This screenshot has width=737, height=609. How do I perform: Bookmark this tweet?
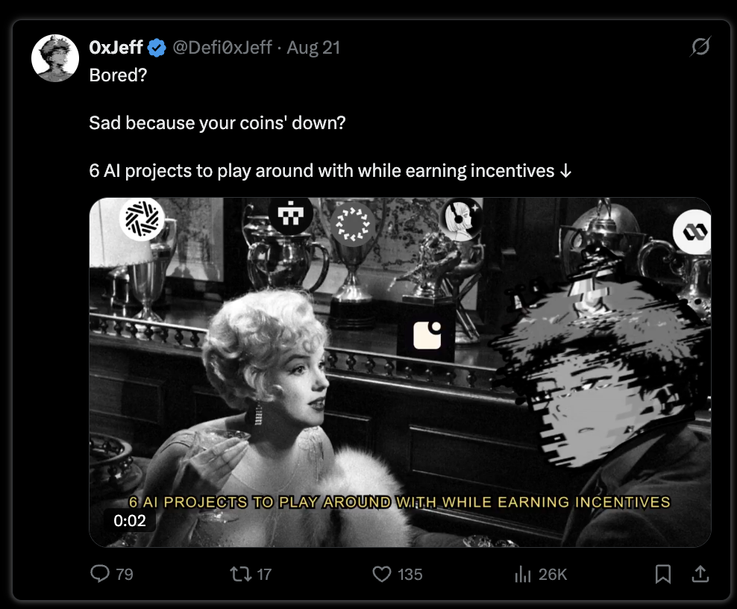(662, 574)
